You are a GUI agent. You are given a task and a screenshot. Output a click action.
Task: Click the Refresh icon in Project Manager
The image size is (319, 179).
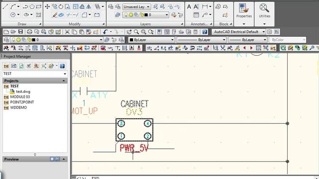click(21, 66)
